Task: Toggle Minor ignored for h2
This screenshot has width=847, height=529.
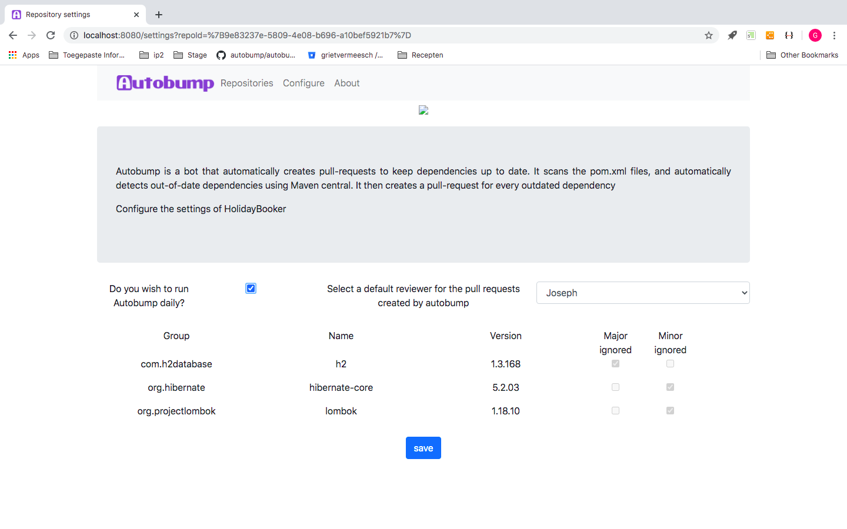Action: [x=670, y=364]
